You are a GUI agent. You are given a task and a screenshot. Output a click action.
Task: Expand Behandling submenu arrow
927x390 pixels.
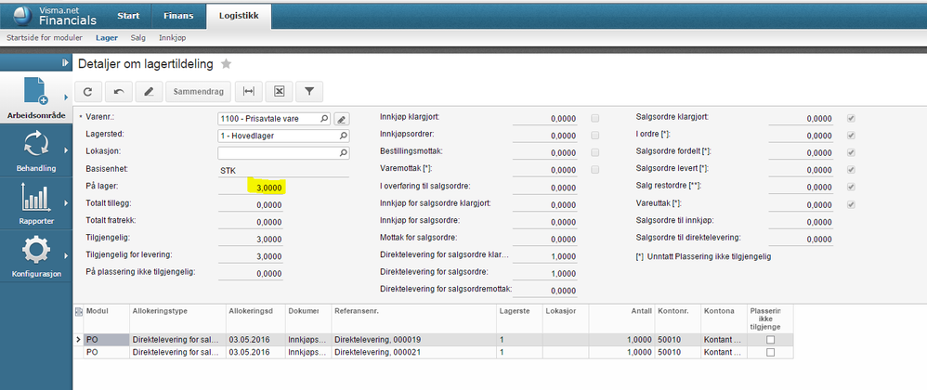tap(66, 149)
